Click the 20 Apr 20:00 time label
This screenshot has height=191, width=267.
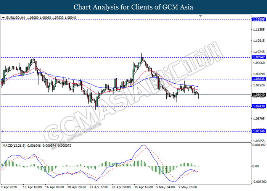(77, 187)
